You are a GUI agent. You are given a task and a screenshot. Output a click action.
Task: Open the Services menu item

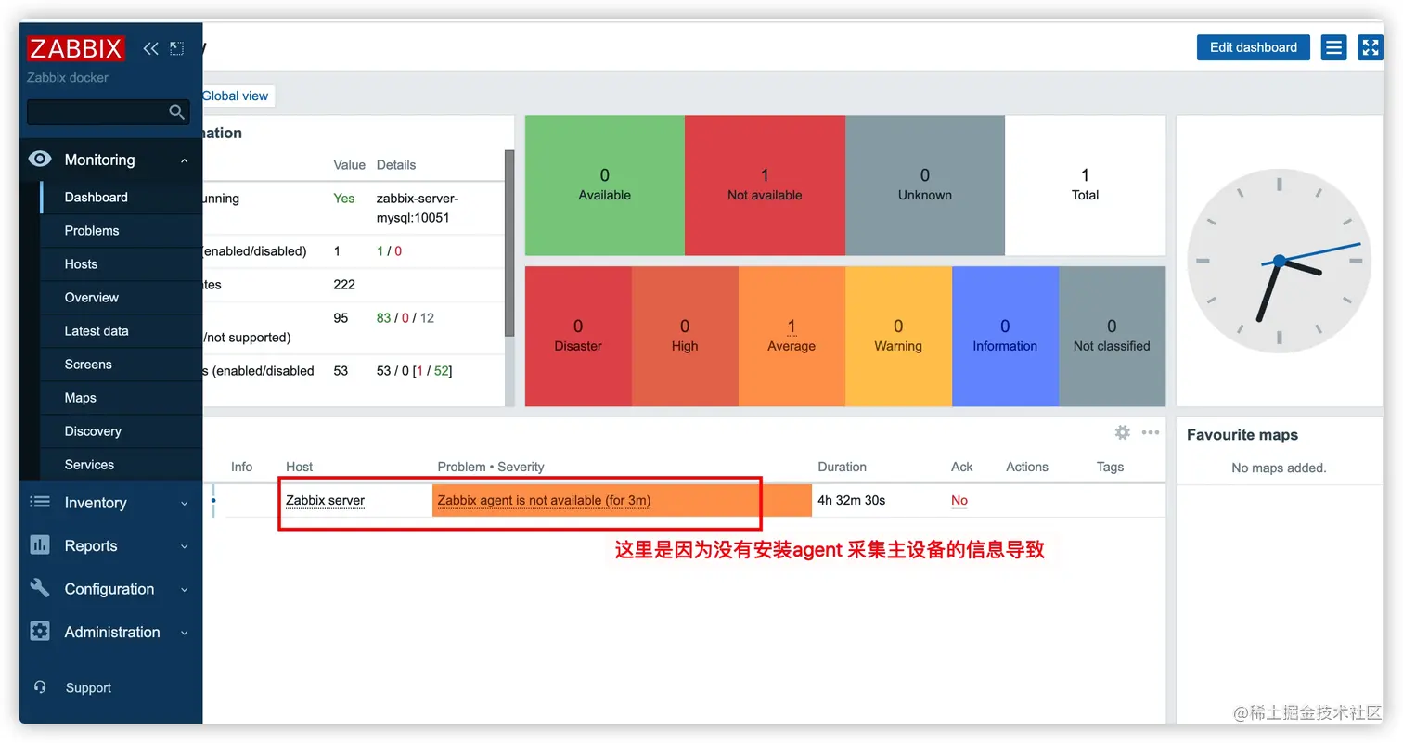click(x=122, y=464)
